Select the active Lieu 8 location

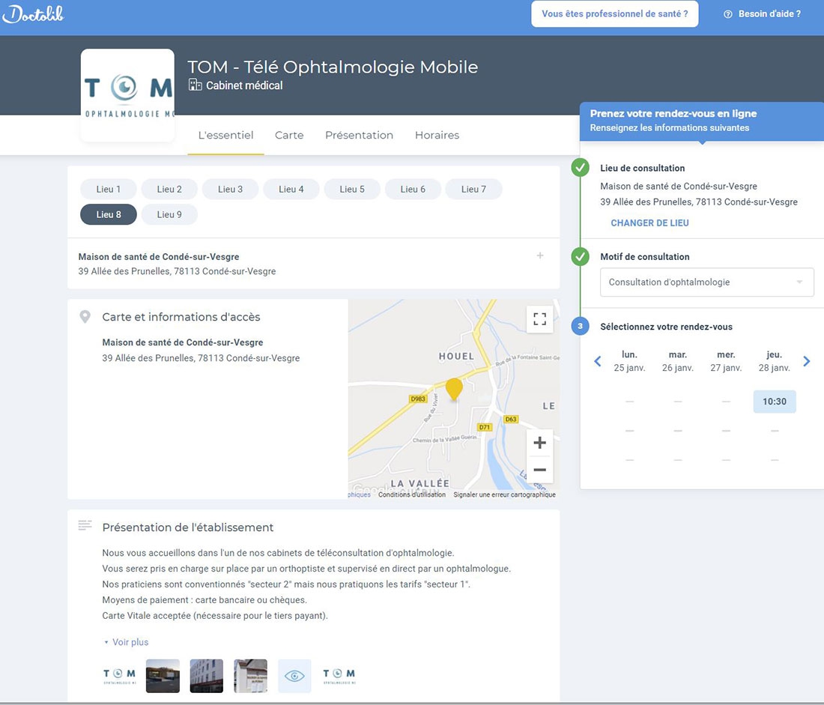[x=109, y=214]
